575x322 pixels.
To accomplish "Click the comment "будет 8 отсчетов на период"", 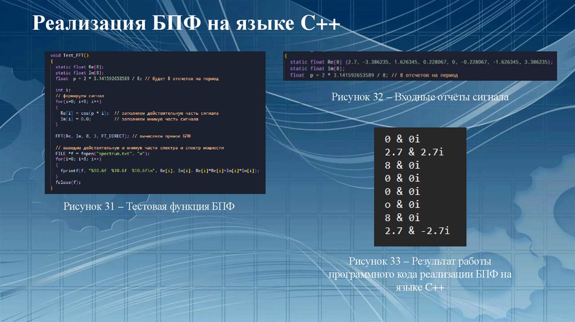I will (185, 79).
